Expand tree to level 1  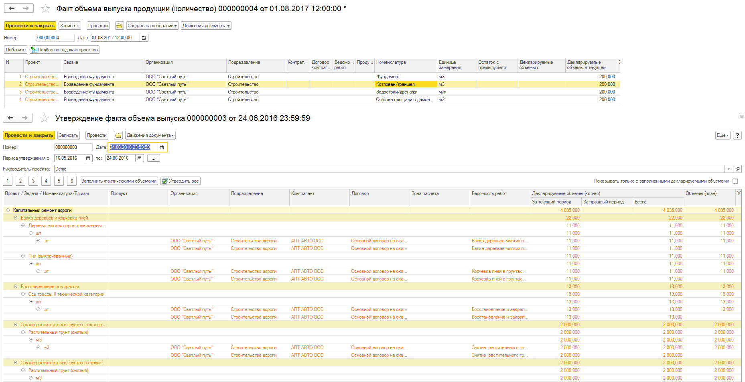tap(8, 181)
